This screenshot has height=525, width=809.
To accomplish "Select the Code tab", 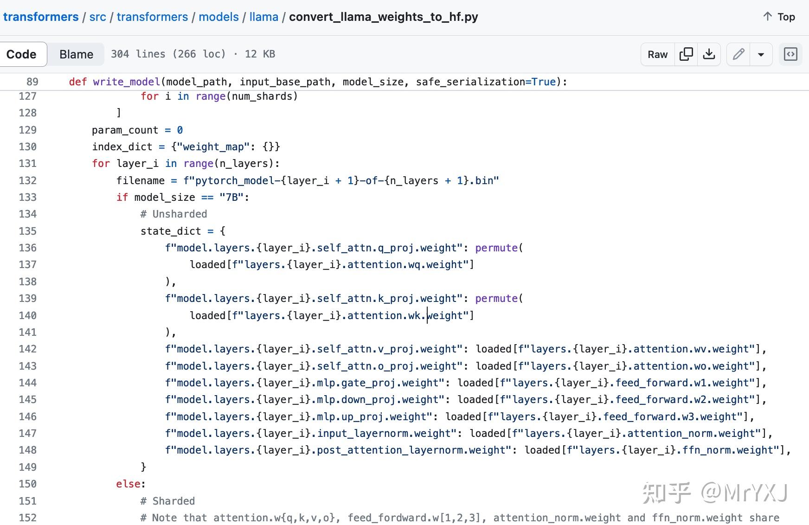I will click(x=21, y=54).
